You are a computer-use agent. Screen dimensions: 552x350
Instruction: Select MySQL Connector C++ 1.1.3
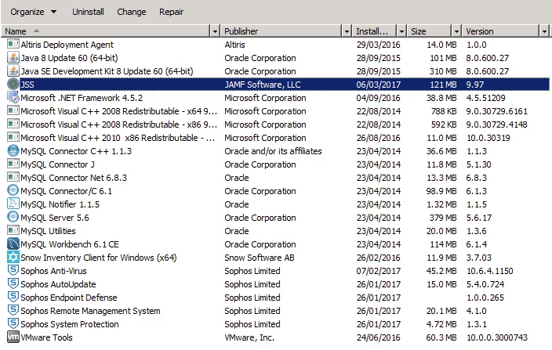coord(76,151)
